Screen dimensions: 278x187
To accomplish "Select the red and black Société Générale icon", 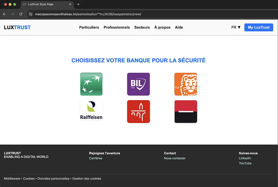I will click(x=186, y=112).
